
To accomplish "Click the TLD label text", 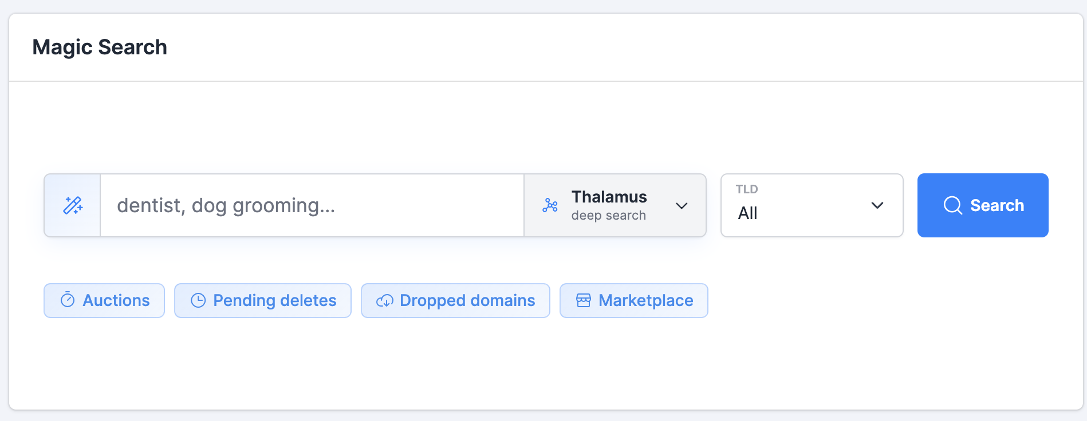I will pos(747,189).
